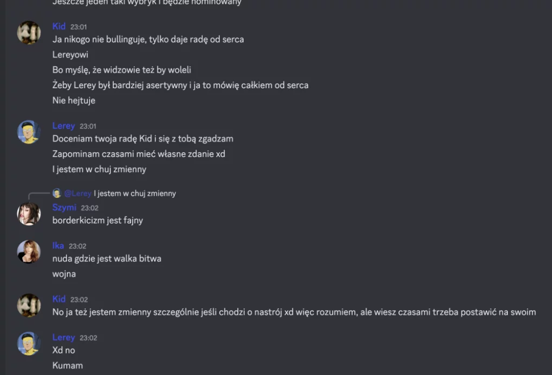Open Szymi's profile avatar
Image resolution: width=552 pixels, height=375 pixels.
(x=29, y=214)
